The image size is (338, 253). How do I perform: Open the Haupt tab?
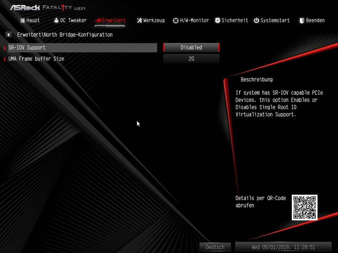point(30,20)
